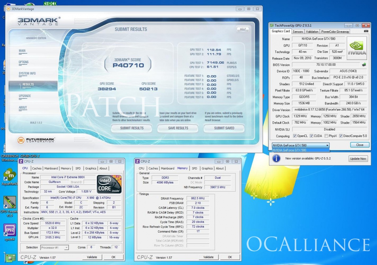Toggle the OpenCL checkbox

tap(295, 136)
